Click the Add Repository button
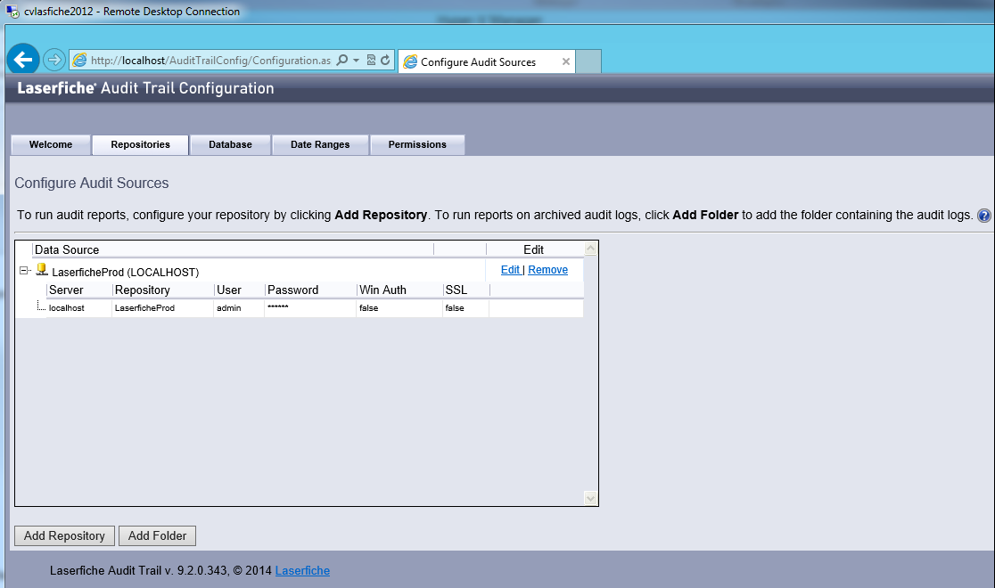This screenshot has width=995, height=588. coord(64,535)
